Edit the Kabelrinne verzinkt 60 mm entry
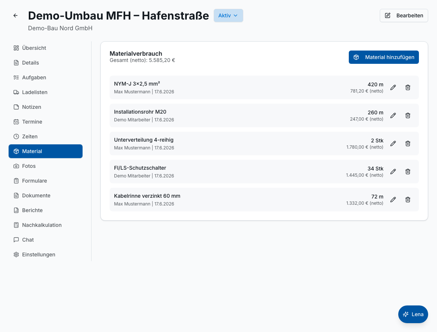 tap(393, 200)
